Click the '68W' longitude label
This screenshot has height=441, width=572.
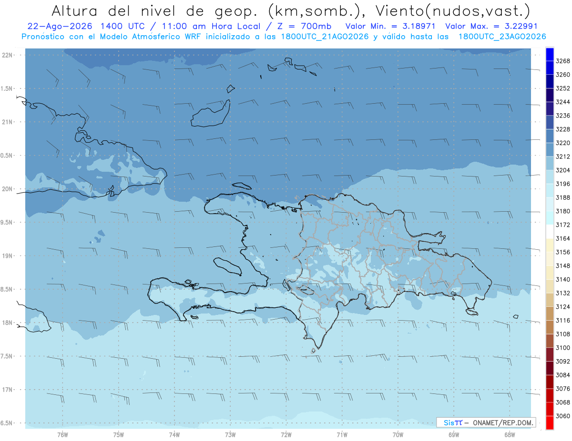(510, 435)
